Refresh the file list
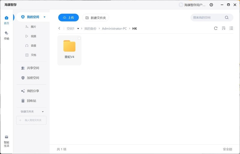The width and height of the screenshot is (240, 154). coord(216,28)
